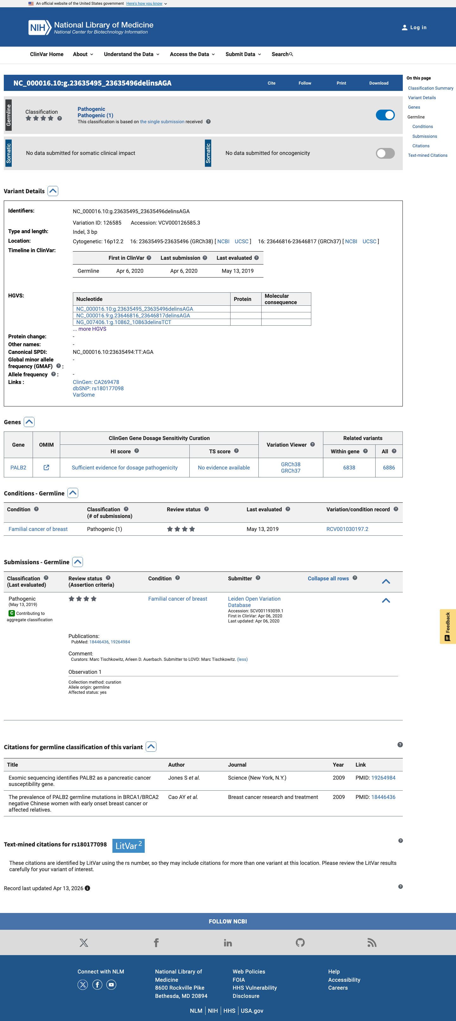Toggle the Somatic classification switch
Viewport: 456px width, 1021px height.
coord(385,153)
